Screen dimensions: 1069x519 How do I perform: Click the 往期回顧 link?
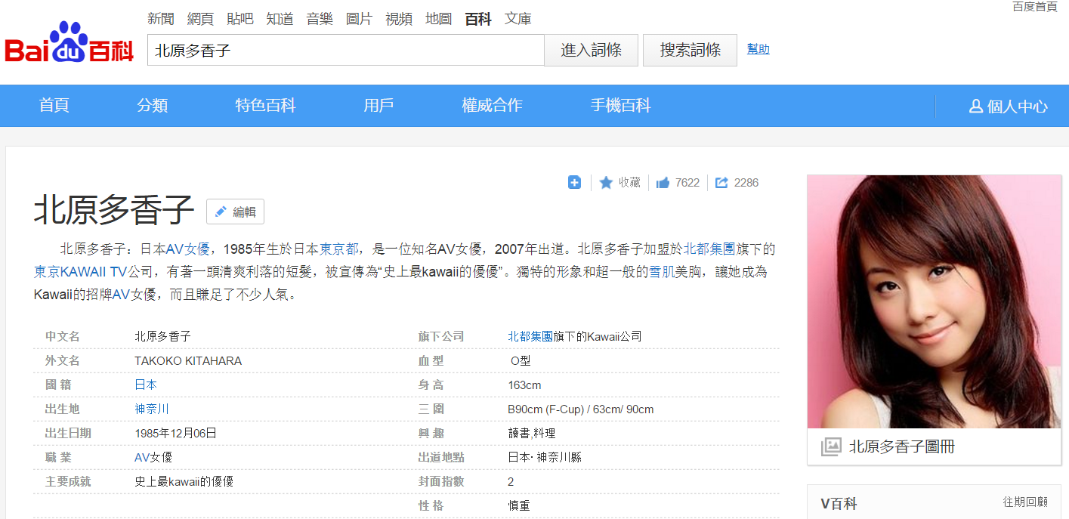[x=1025, y=502]
